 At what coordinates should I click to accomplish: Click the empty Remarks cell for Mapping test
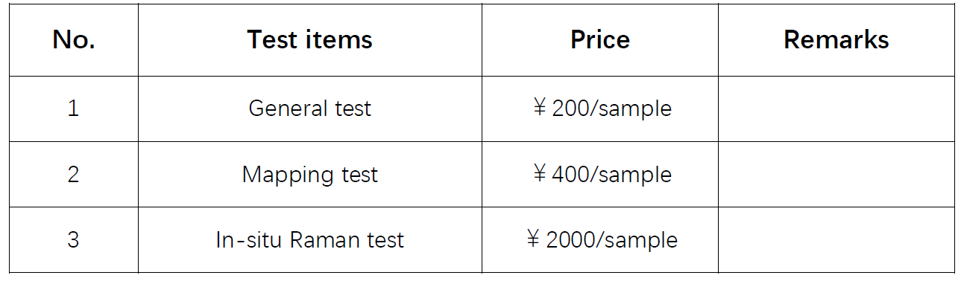click(837, 174)
